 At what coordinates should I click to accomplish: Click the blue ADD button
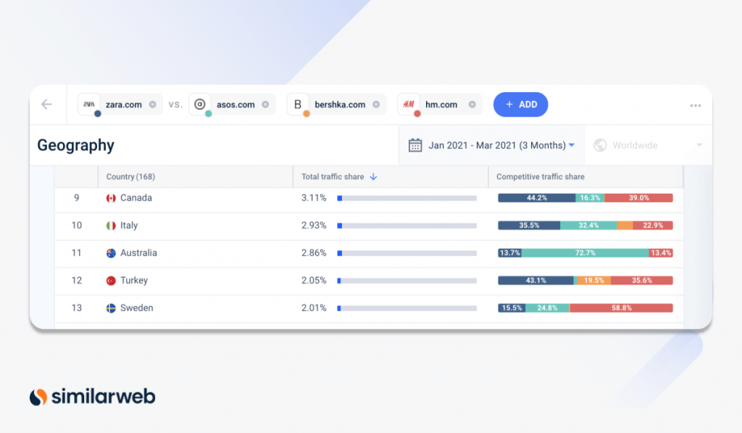pos(520,104)
